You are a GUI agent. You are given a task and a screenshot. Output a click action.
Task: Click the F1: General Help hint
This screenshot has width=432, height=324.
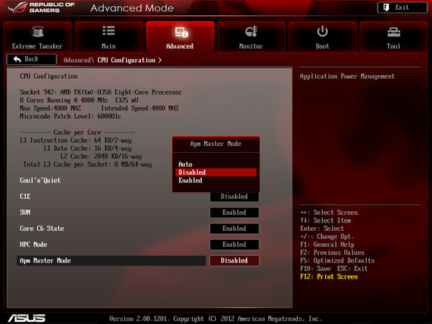pos(327,245)
